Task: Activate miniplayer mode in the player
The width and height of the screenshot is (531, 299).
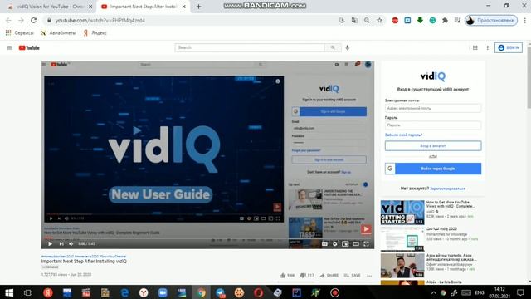Action: coord(345,243)
